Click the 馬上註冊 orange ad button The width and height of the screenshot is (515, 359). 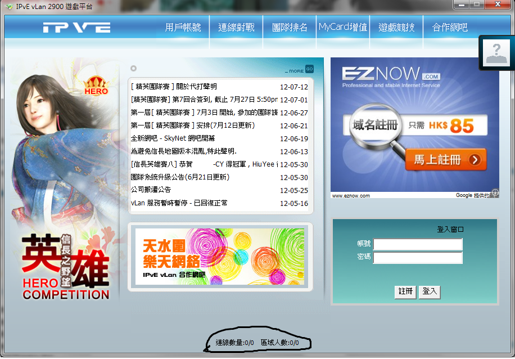point(446,159)
